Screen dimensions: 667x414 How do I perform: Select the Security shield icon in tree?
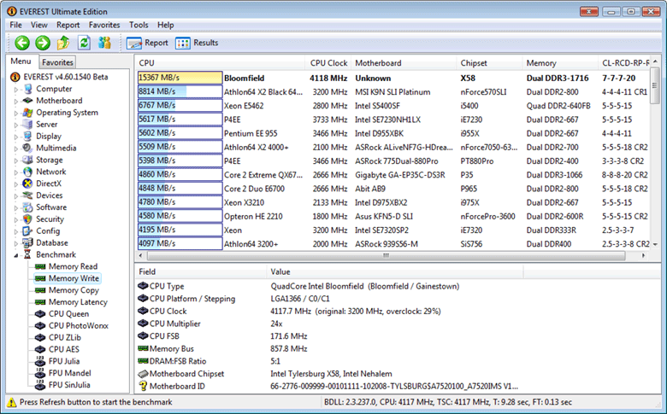coord(27,219)
